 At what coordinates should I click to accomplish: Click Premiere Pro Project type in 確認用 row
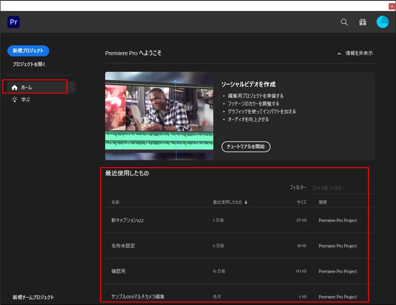(x=337, y=271)
